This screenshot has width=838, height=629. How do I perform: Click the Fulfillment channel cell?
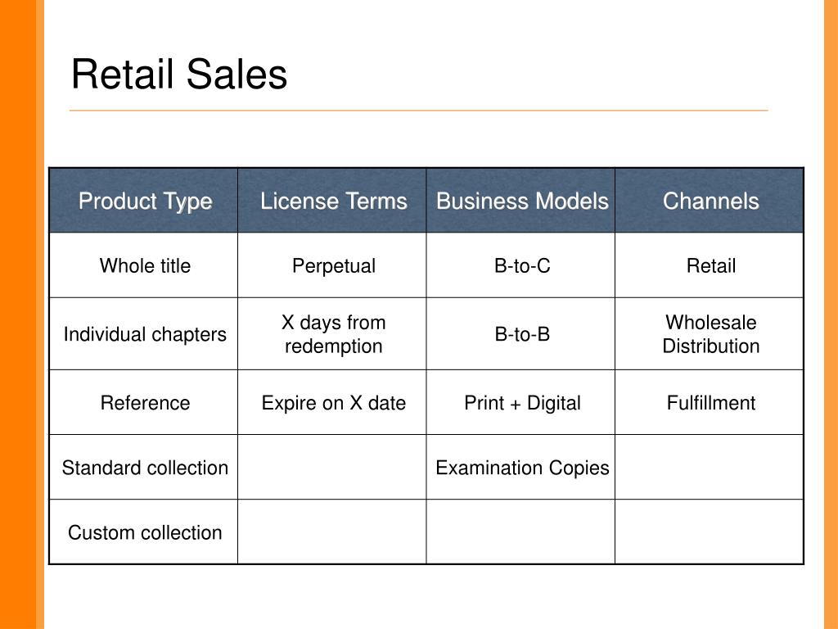click(x=710, y=402)
